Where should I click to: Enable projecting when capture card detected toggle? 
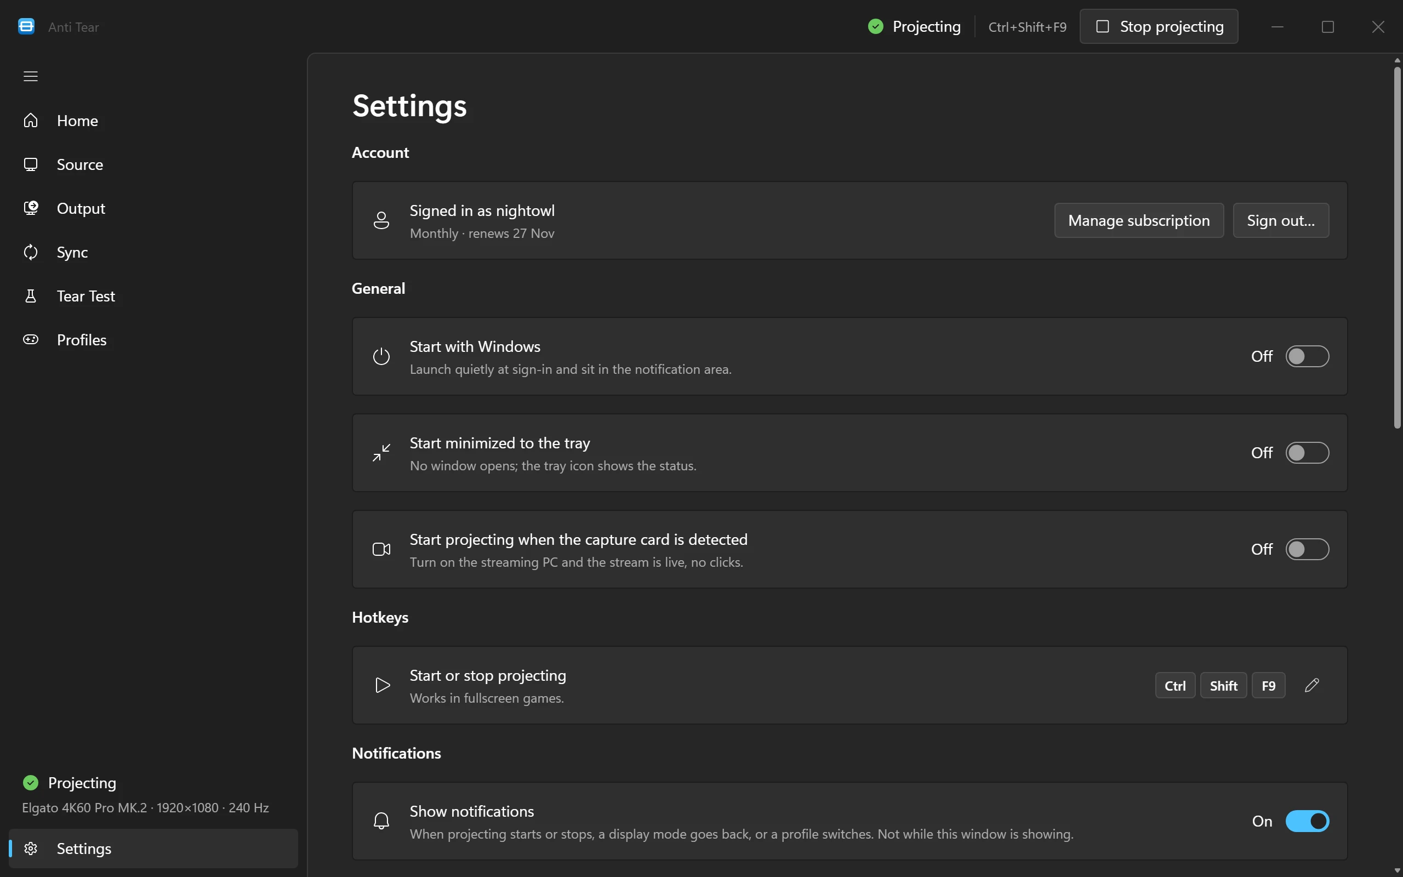tap(1307, 549)
